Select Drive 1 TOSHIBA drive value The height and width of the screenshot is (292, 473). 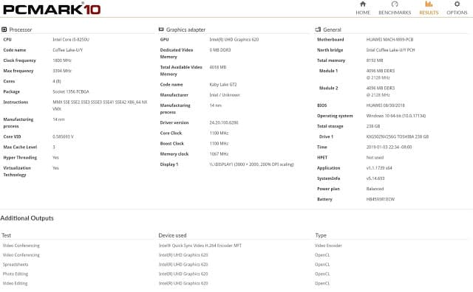click(398, 136)
